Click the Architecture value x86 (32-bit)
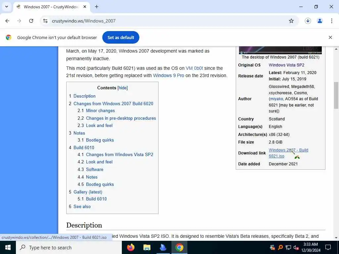 [x=279, y=135]
